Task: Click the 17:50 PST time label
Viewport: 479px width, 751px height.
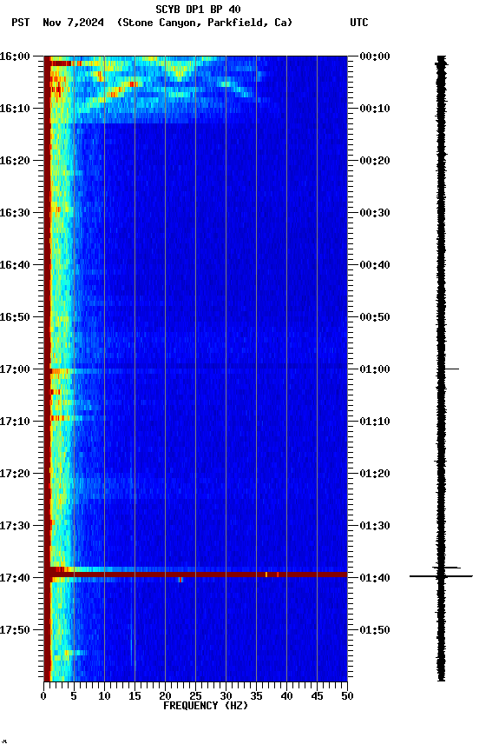Action: pos(15,630)
